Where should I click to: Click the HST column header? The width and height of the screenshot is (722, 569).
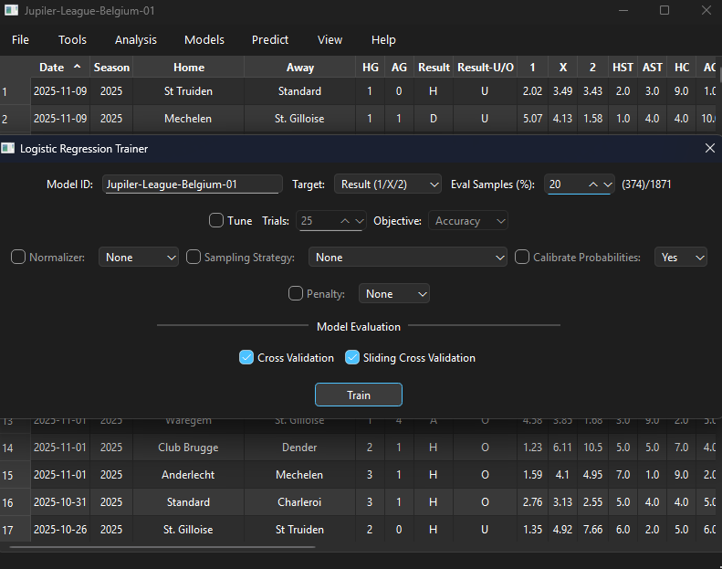pyautogui.click(x=623, y=68)
